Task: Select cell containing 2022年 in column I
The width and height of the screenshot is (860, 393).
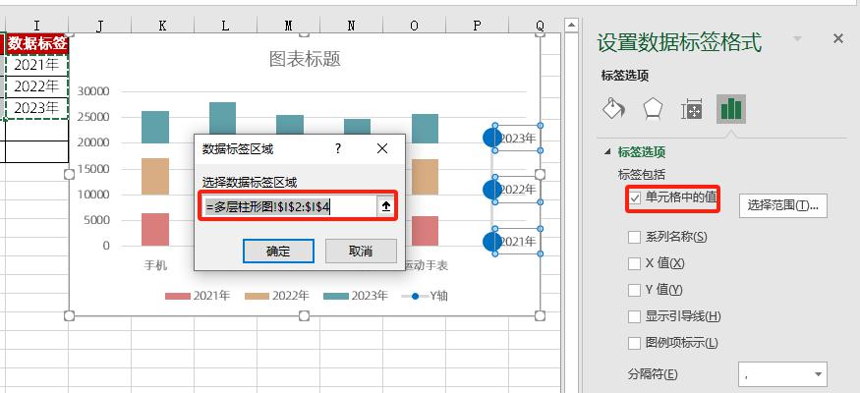Action: (x=36, y=86)
